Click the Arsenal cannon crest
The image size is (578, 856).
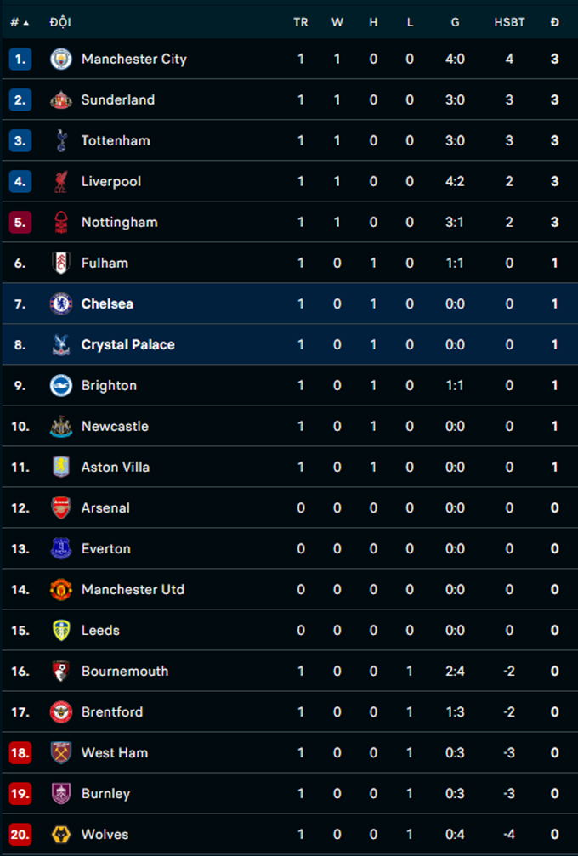pyautogui.click(x=61, y=508)
